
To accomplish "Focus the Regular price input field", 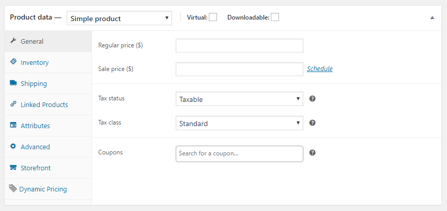I will (x=239, y=45).
